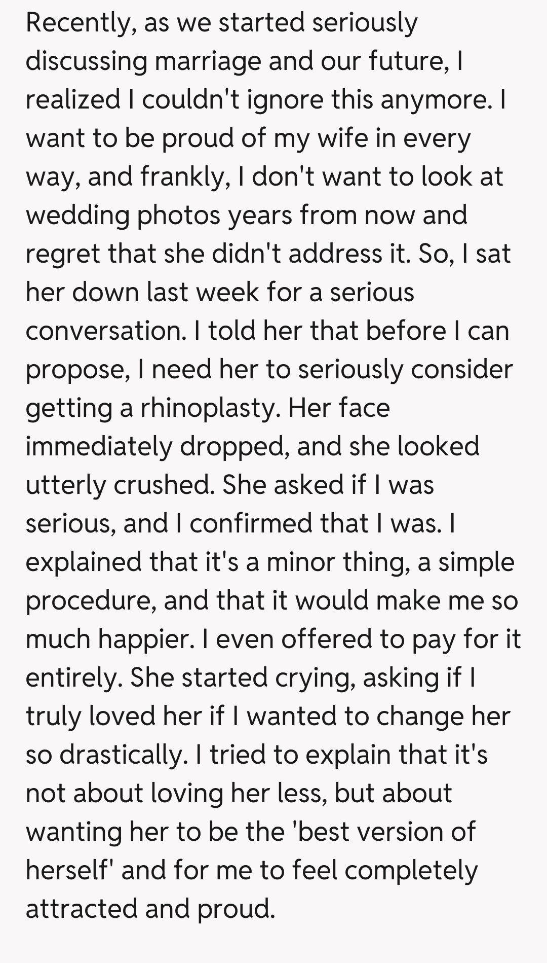
Task: Click the word "attracted" in the last line
Action: click(x=81, y=909)
